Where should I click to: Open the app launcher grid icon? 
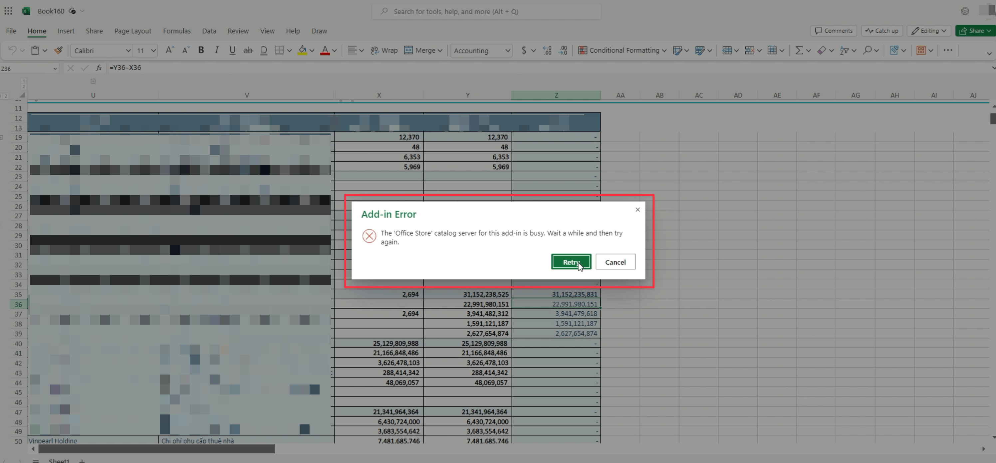coord(8,11)
